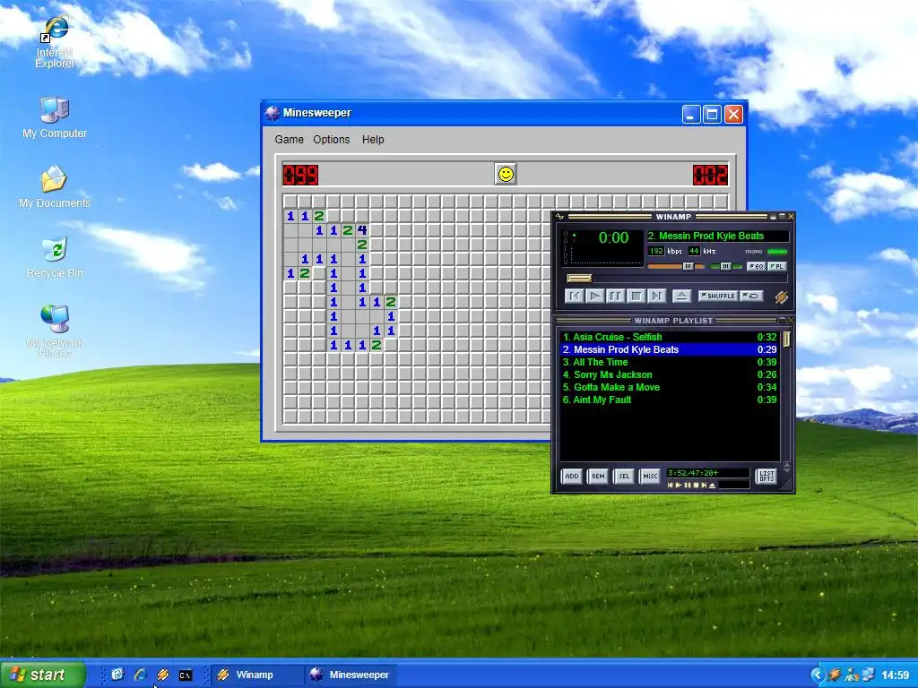
Task: Click the Minesweeper mine counter display
Action: [300, 175]
